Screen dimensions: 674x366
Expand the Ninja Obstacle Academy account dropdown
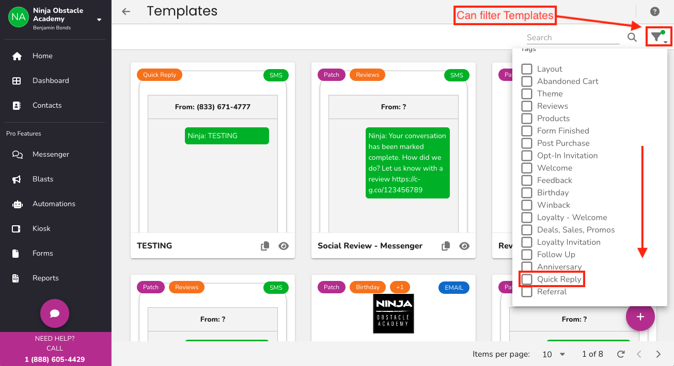tap(99, 20)
